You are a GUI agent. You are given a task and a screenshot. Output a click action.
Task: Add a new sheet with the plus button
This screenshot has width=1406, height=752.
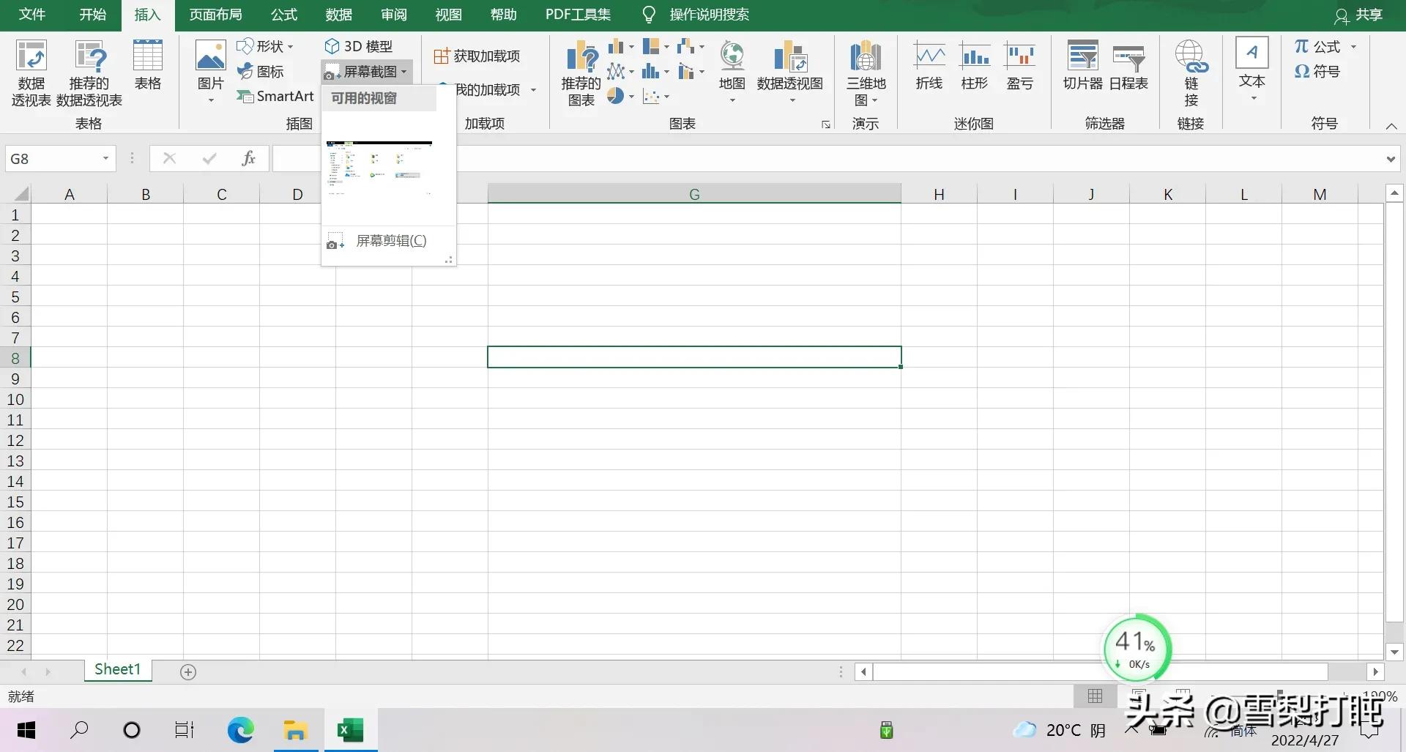pos(187,671)
